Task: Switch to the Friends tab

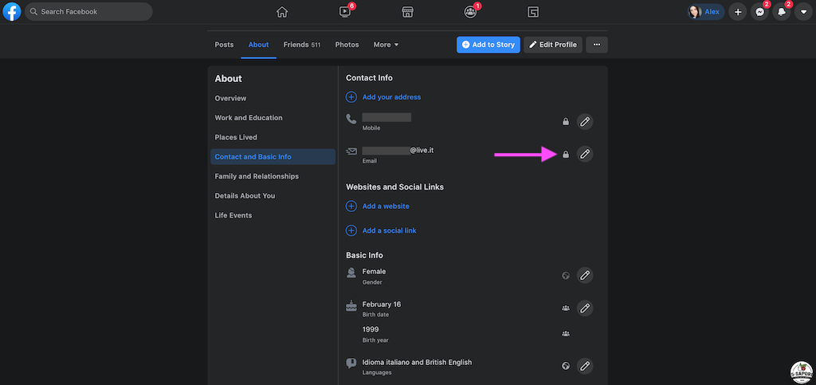Action: 302,45
